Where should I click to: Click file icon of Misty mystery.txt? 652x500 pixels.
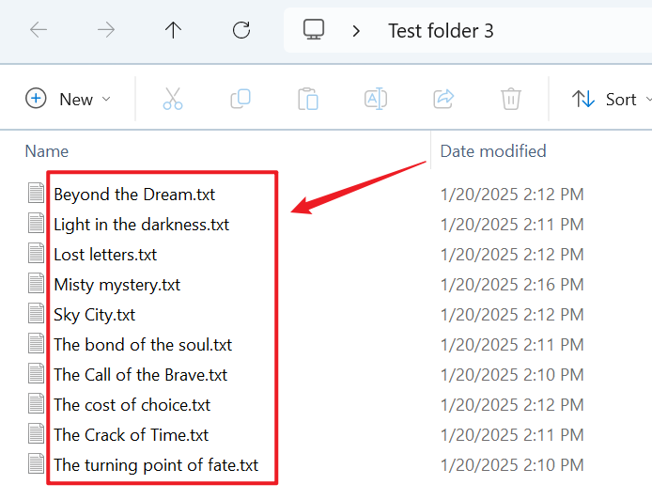pos(37,283)
